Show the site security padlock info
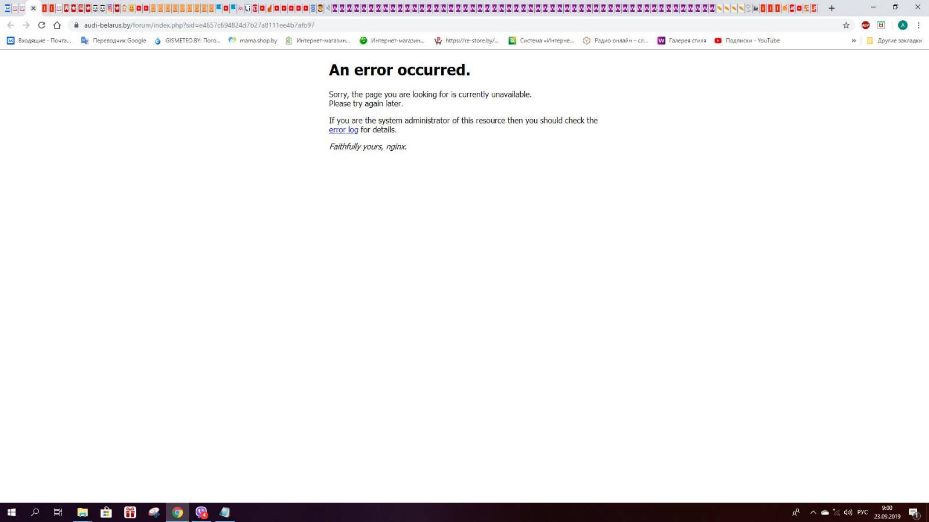 pos(76,25)
